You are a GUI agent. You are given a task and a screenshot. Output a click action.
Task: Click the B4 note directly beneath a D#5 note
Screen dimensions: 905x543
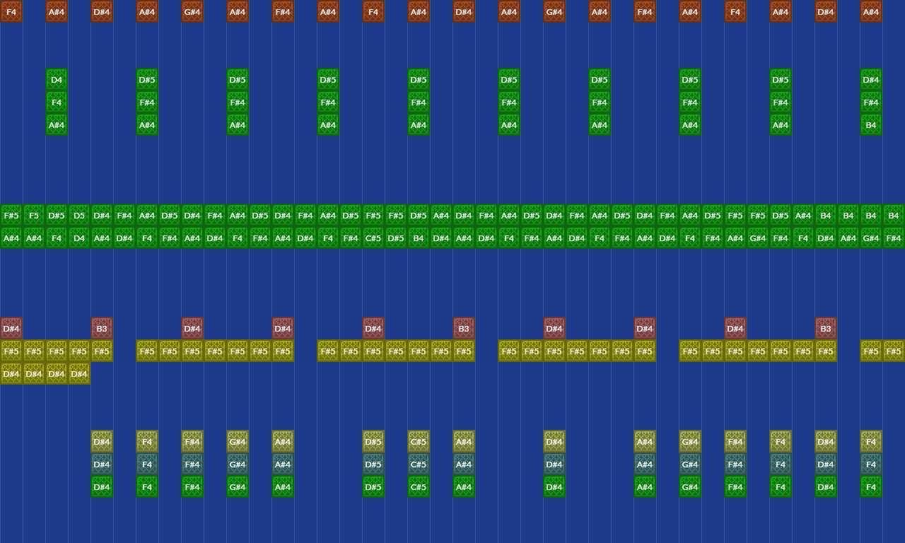click(419, 238)
